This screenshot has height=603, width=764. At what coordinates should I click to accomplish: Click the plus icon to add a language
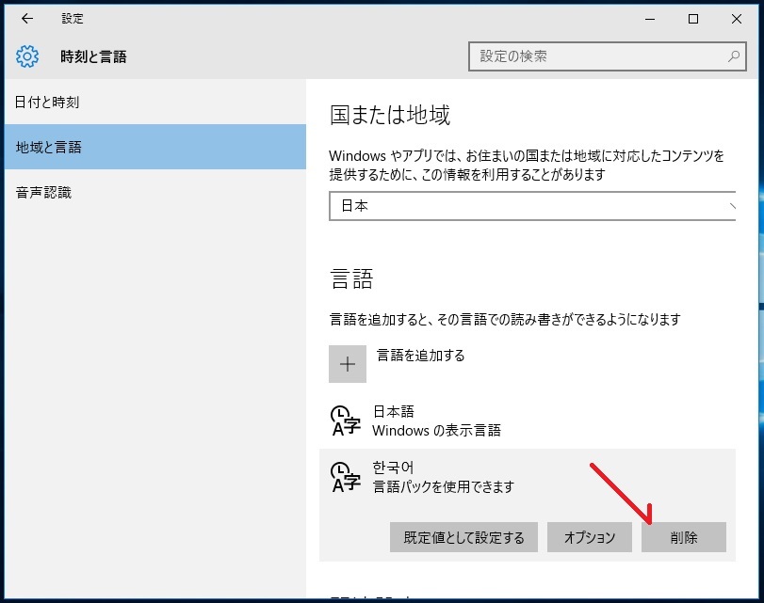(348, 364)
